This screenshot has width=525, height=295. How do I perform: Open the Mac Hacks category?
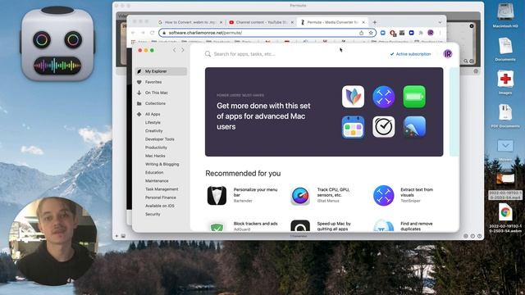click(x=155, y=156)
